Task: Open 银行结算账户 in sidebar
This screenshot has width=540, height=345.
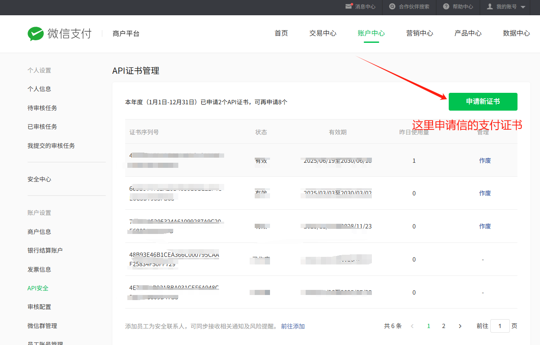Action: (x=45, y=250)
